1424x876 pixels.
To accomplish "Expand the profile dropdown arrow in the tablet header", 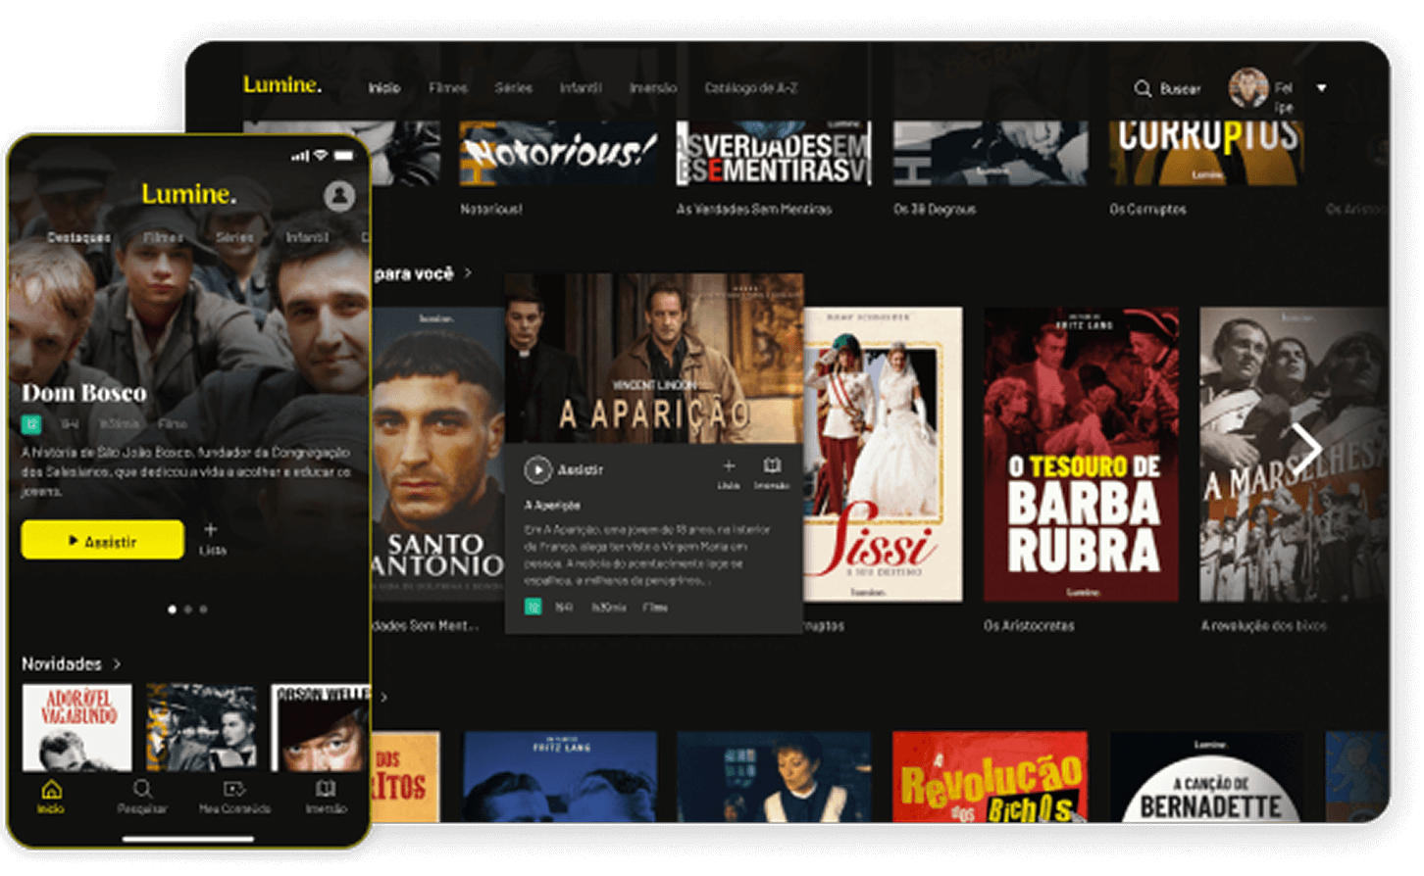I will (1321, 88).
